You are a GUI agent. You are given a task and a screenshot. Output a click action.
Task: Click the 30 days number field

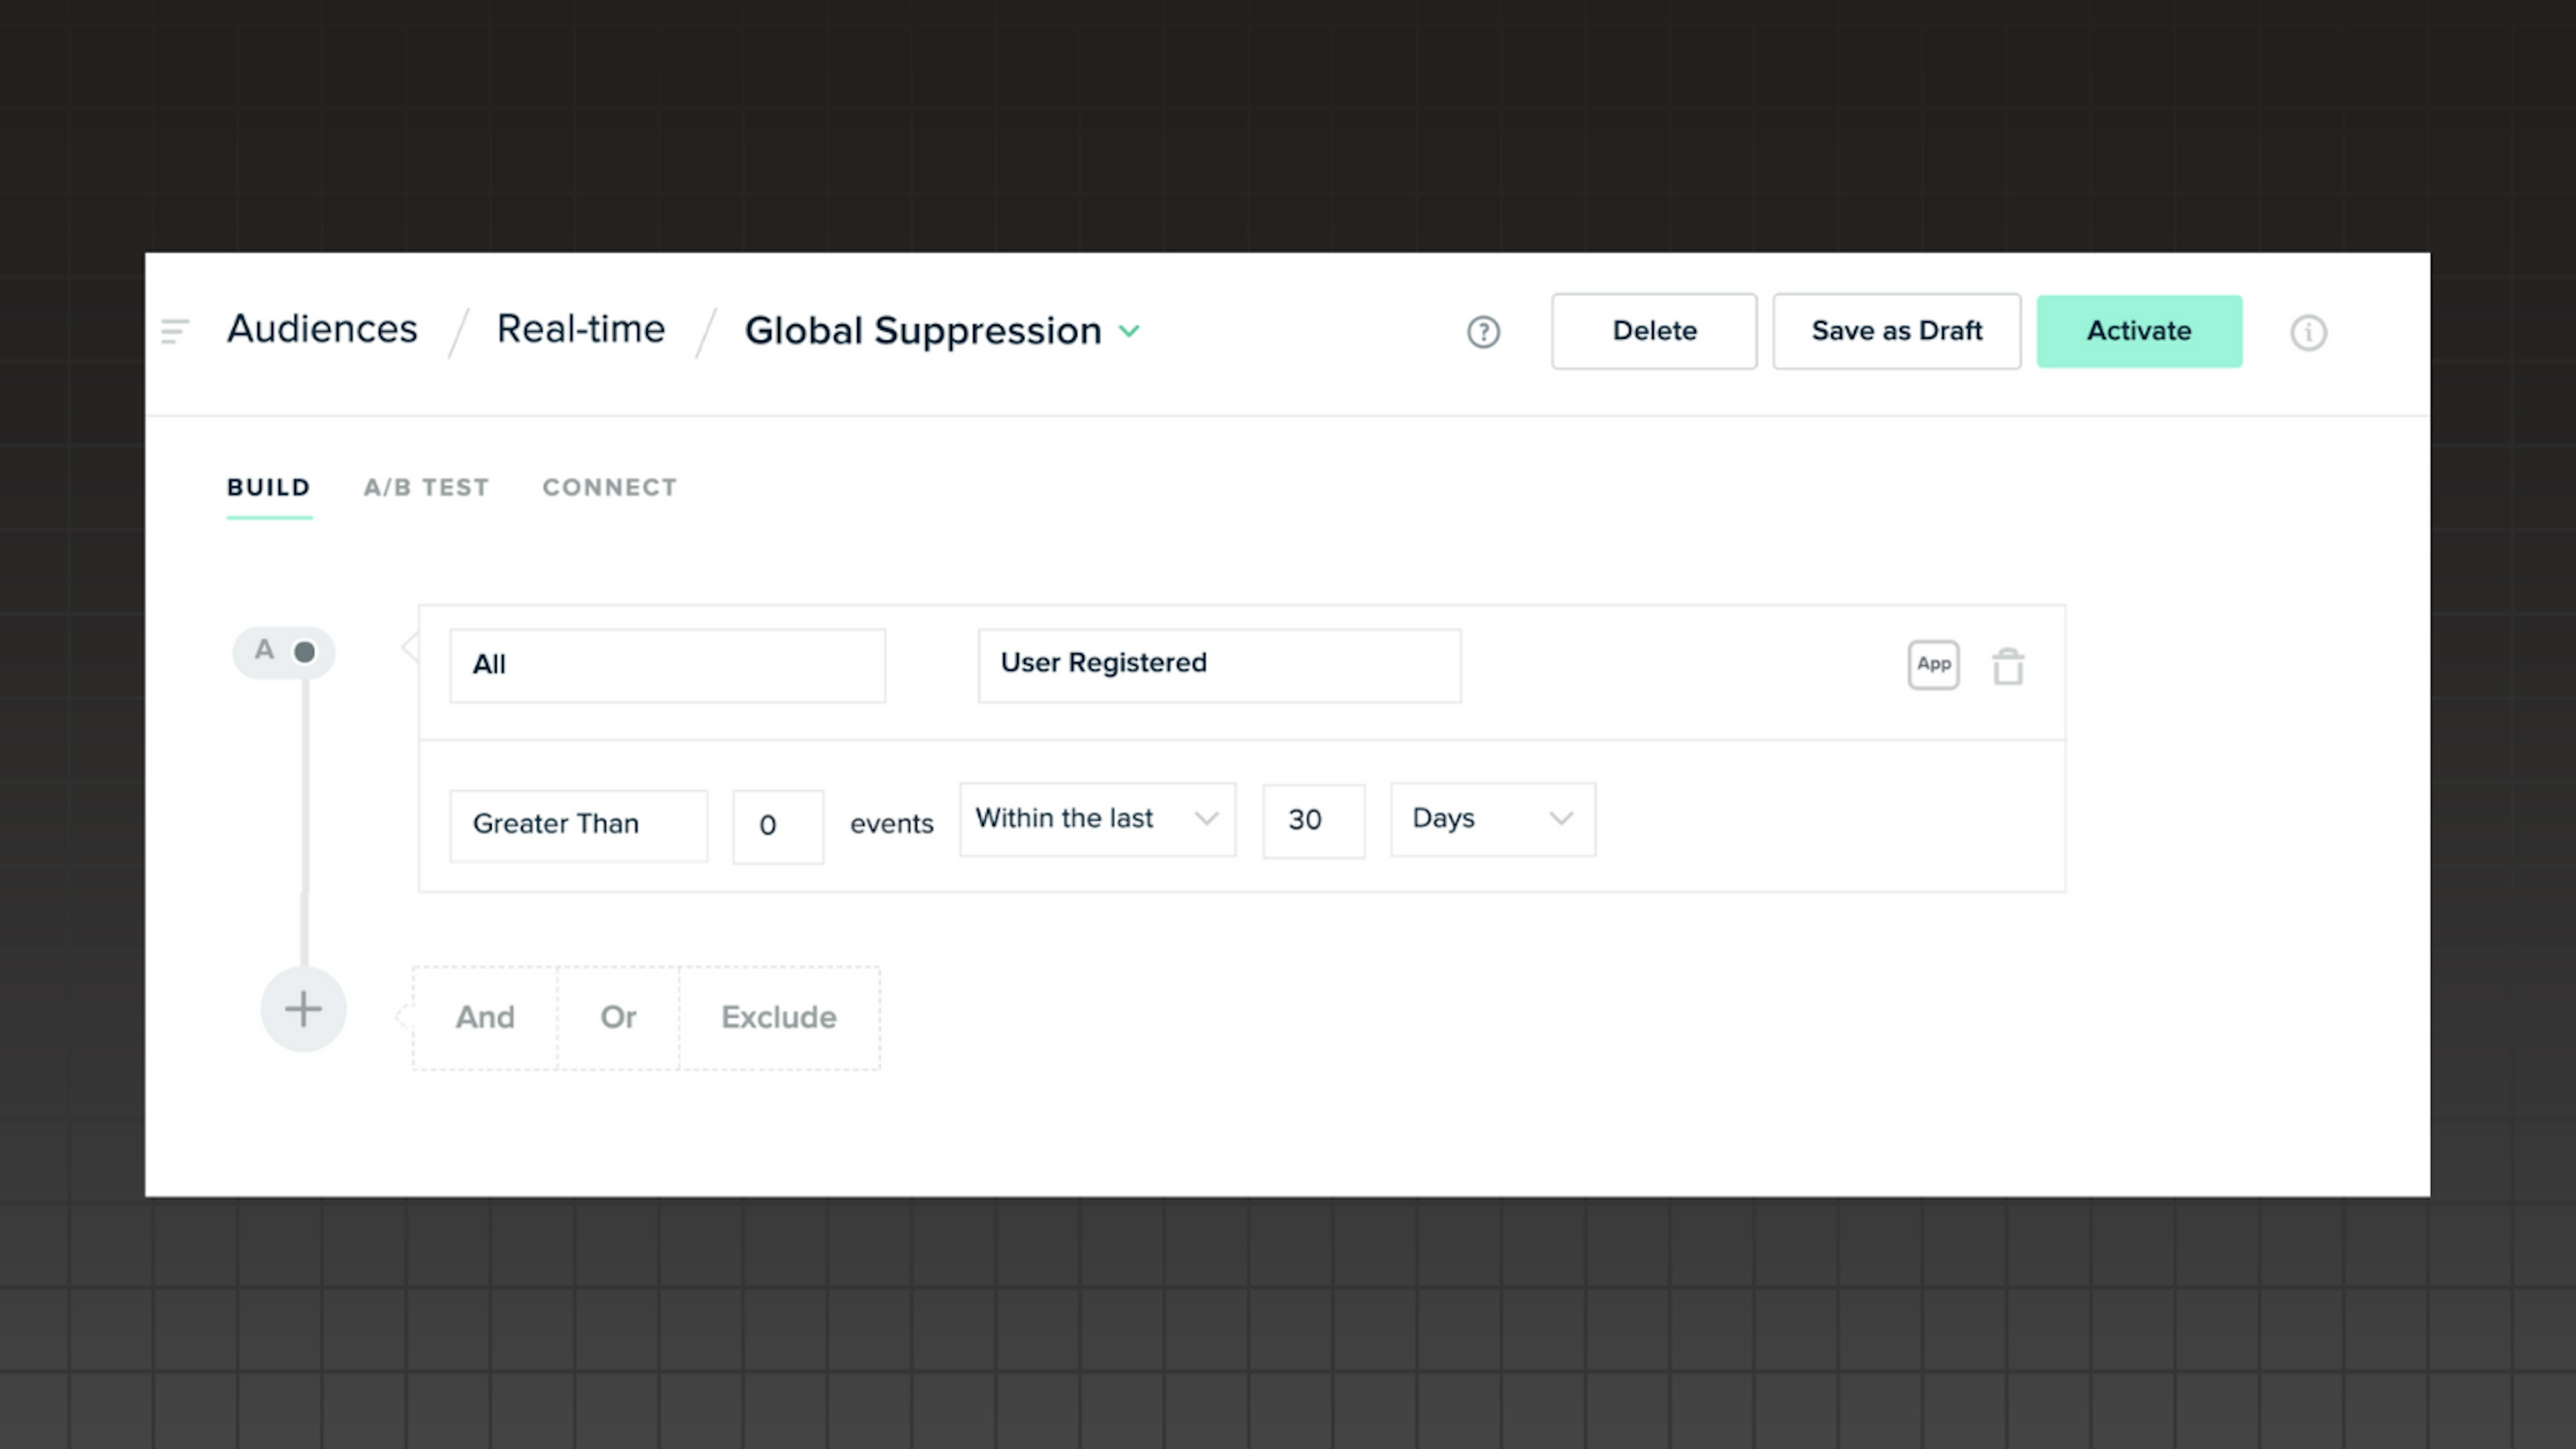1313,821
